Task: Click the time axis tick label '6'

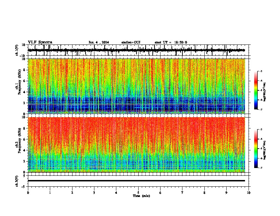Action: [x=161, y=193]
